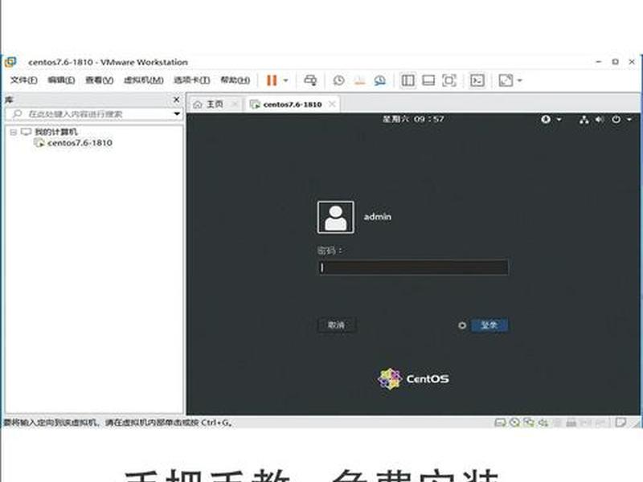
Task: Click the stretch guest display icon
Action: 506,80
